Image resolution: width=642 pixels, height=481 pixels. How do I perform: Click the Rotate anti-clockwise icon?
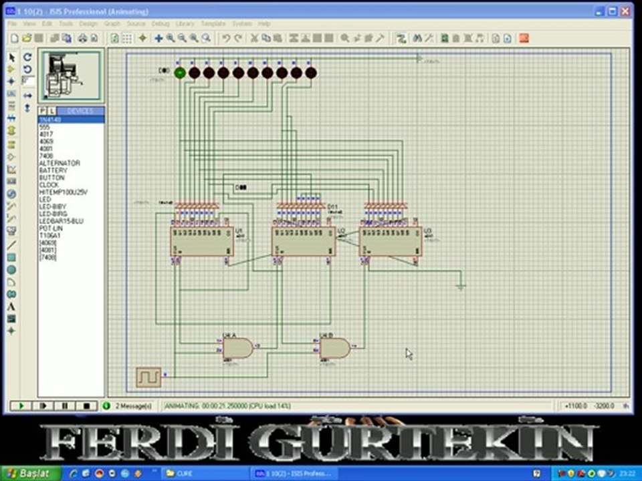coord(27,69)
